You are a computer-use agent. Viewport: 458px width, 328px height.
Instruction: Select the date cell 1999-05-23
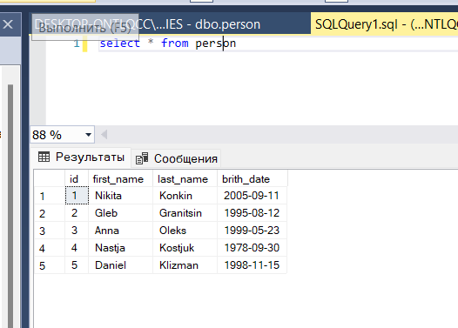click(x=253, y=231)
